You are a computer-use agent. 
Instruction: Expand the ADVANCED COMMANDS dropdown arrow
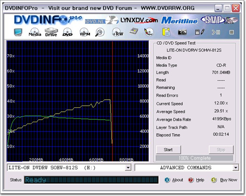tap(235, 168)
